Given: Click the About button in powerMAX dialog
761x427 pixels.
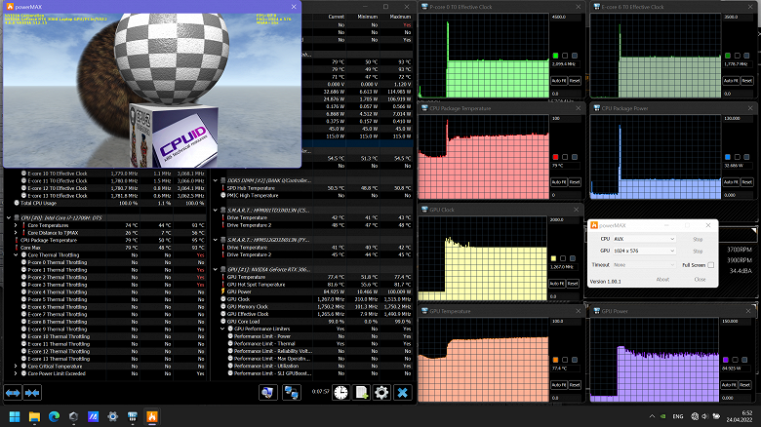Looking at the screenshot, I should coord(662,280).
